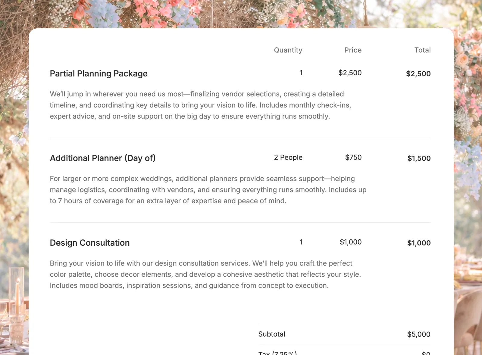
Task: Click the $2,500 package price value
Action: 350,73
